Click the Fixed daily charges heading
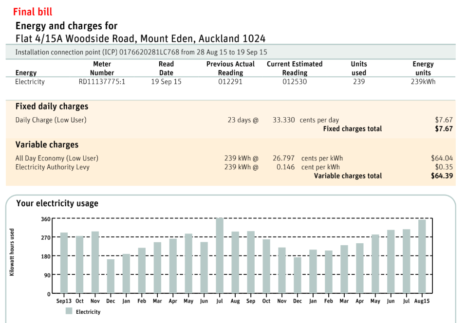466x323 pixels. point(52,107)
